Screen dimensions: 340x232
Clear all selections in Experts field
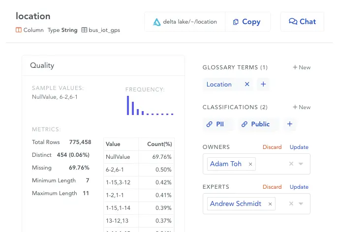(291, 203)
